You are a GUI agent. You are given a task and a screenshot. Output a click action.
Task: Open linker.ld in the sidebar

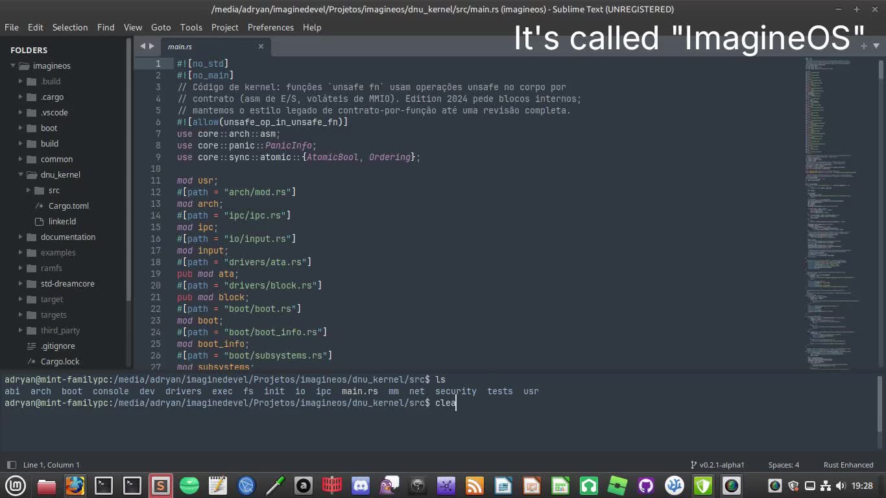tap(62, 221)
